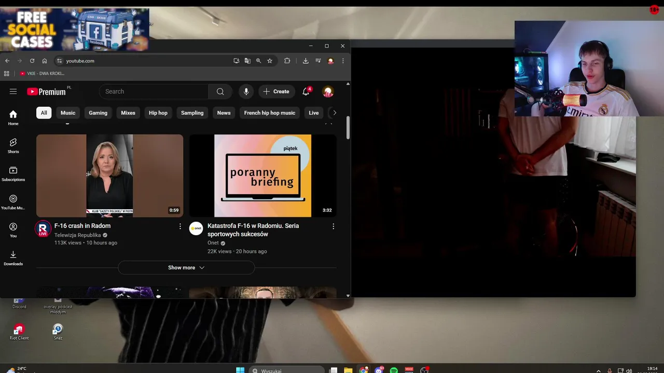Open the Onet channel name link
The width and height of the screenshot is (664, 373).
coord(213,243)
